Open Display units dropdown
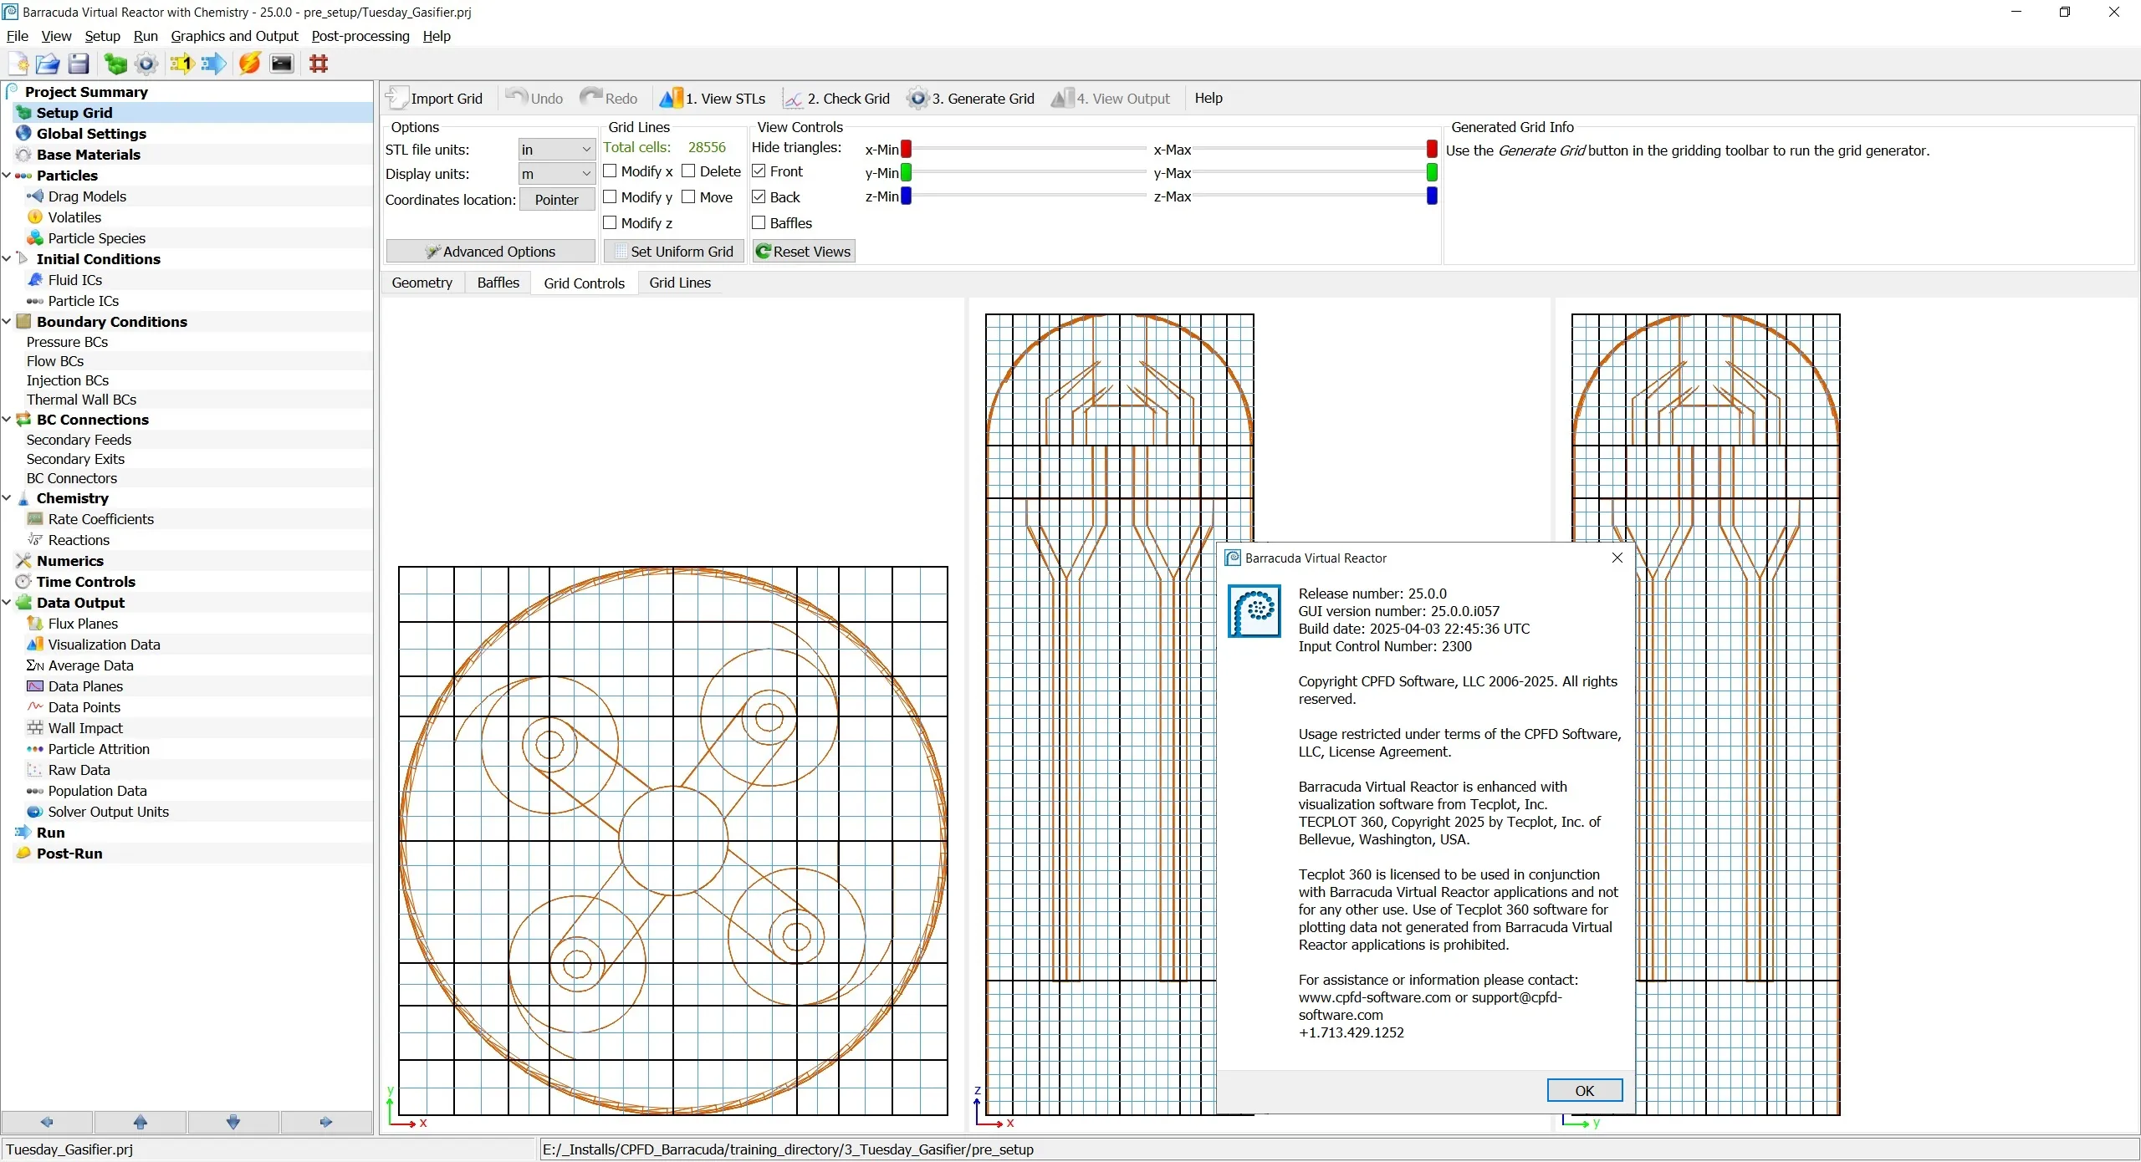The width and height of the screenshot is (2141, 1162). pos(556,174)
